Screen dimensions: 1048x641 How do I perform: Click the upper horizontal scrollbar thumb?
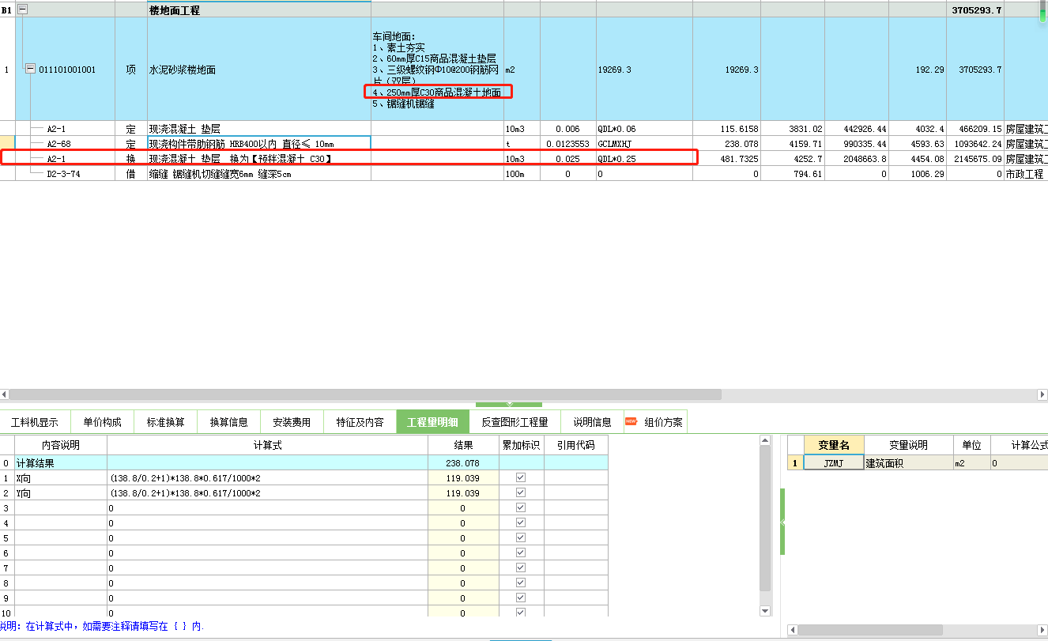pos(365,394)
